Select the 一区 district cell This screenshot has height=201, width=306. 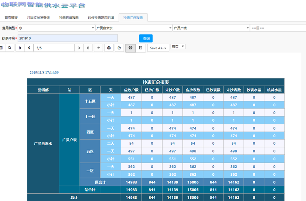[90, 170]
